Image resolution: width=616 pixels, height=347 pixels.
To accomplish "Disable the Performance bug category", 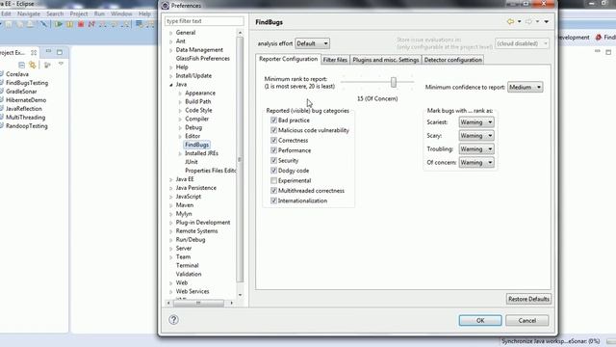I will click(x=273, y=150).
